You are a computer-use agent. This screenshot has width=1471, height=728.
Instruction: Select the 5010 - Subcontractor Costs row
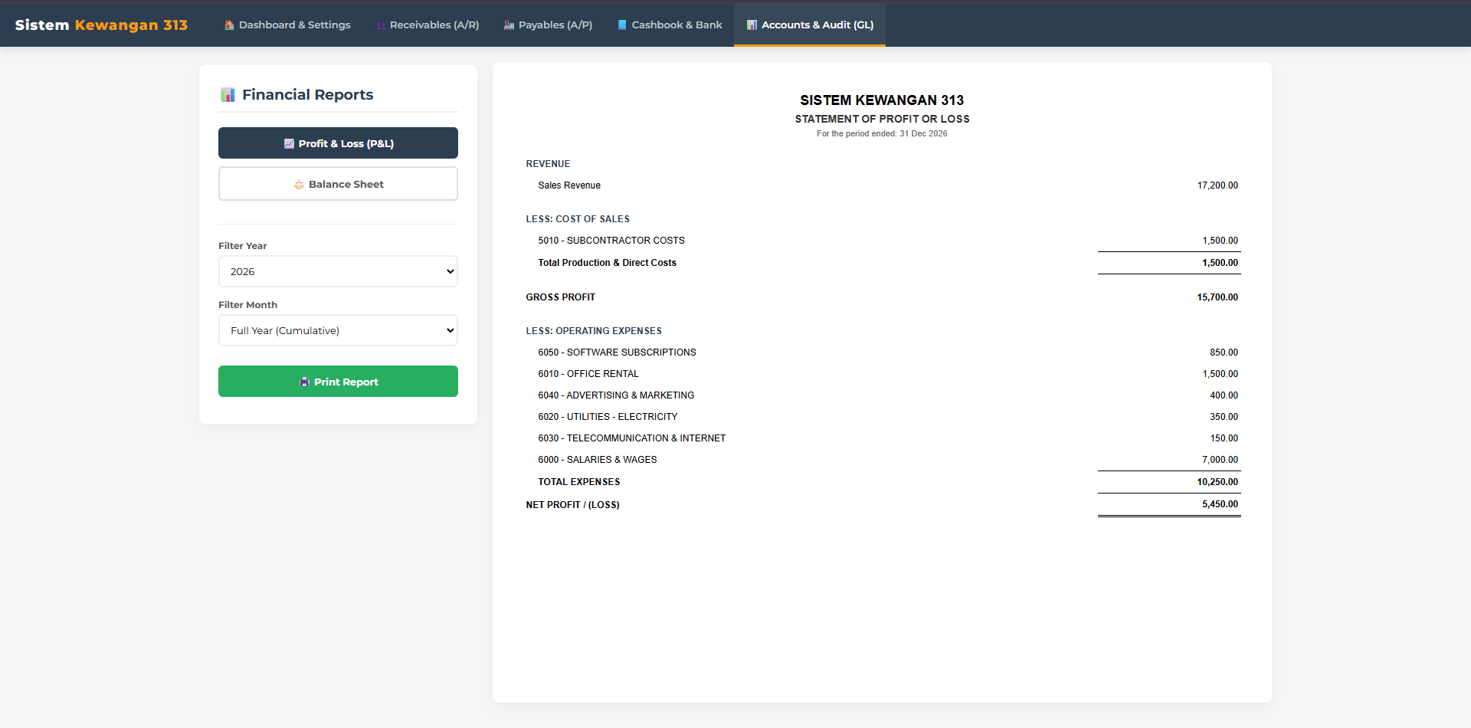click(611, 241)
